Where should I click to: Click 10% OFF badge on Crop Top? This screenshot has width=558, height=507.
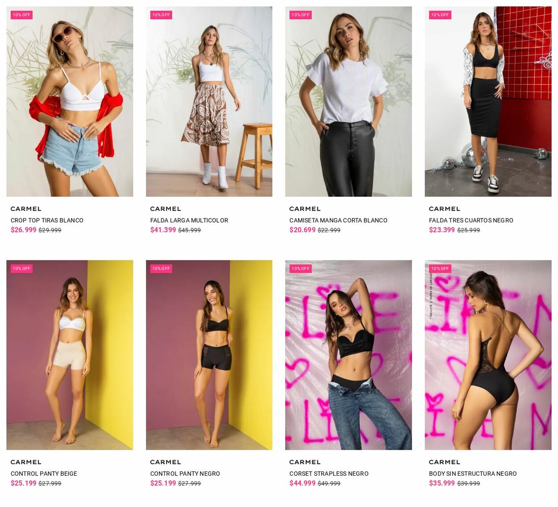(21, 15)
